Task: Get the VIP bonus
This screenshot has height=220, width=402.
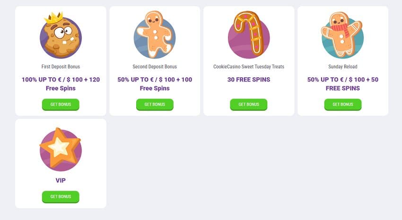Action: (61, 197)
